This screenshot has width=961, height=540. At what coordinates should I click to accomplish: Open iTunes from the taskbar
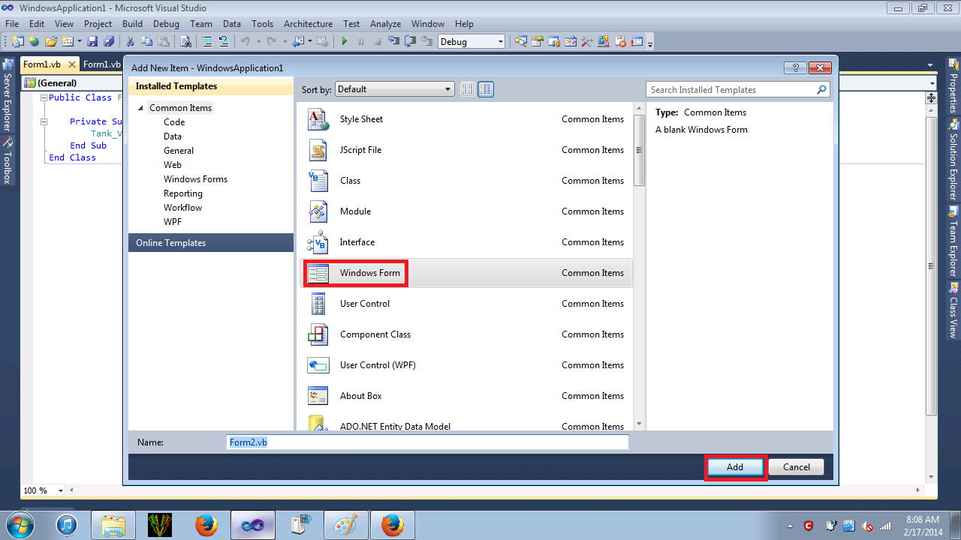pyautogui.click(x=68, y=525)
